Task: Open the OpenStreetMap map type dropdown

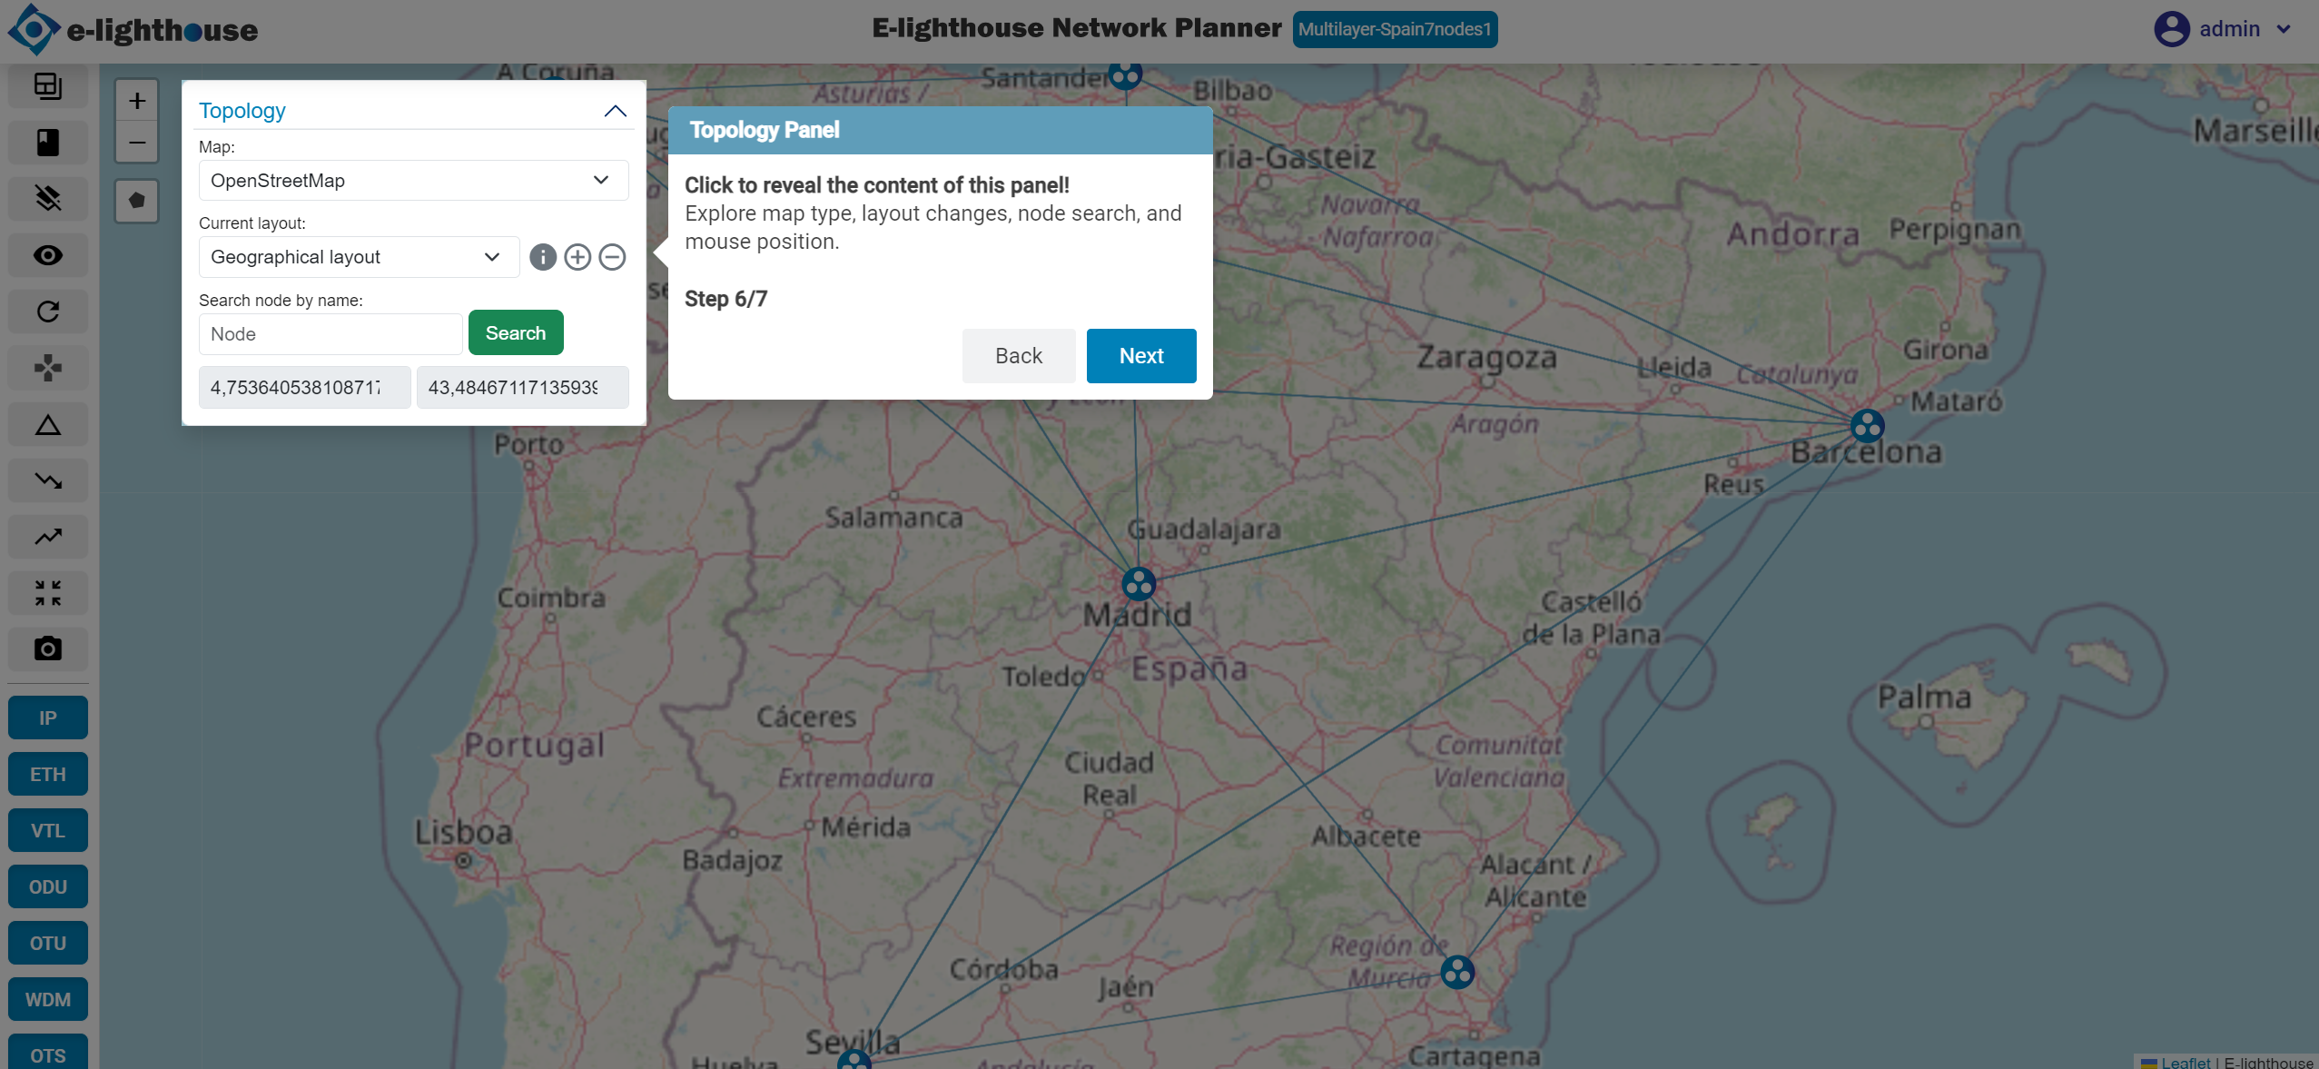Action: click(x=413, y=181)
